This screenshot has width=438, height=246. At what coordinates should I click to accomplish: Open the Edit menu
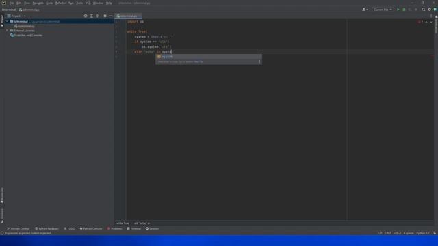(x=18, y=3)
